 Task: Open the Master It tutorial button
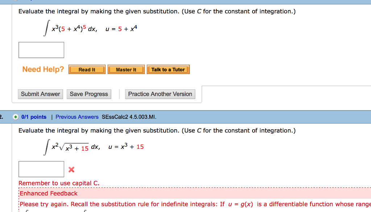pos(126,70)
